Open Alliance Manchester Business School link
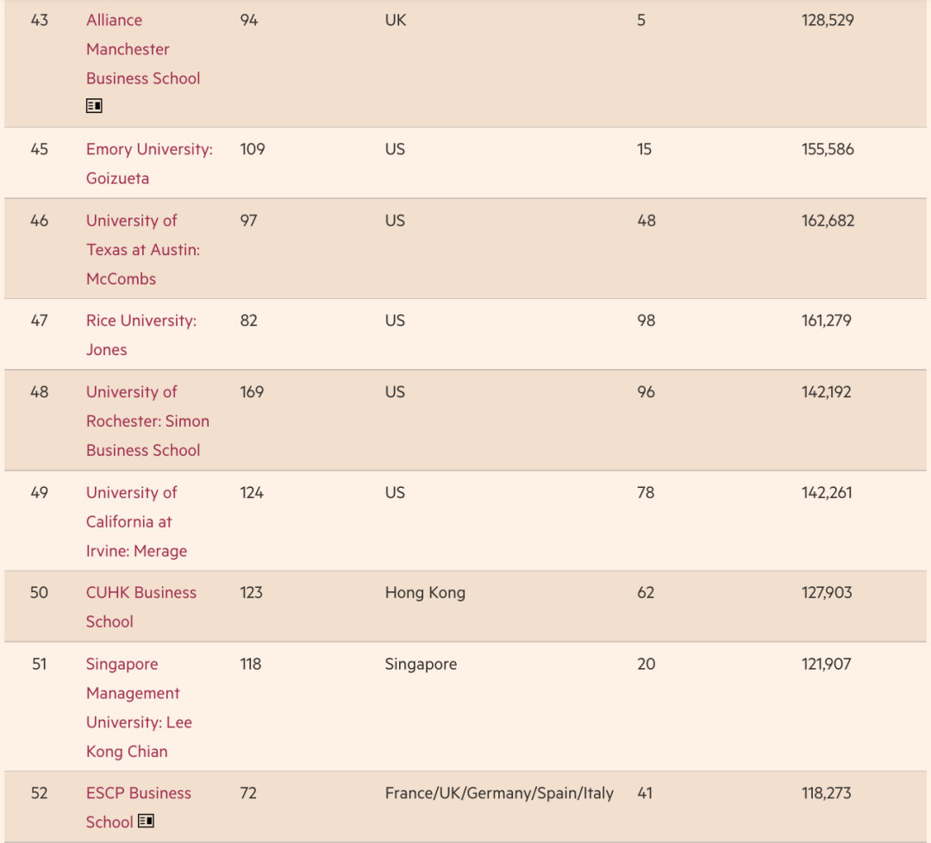Viewport: 931px width, 843px height. [x=143, y=49]
